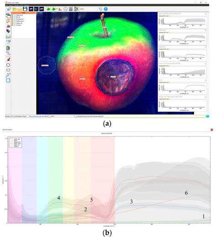This screenshot has width=216, height=237.
Task: Collapse the Sunburn spectrum panel on right
Action: click(x=206, y=63)
